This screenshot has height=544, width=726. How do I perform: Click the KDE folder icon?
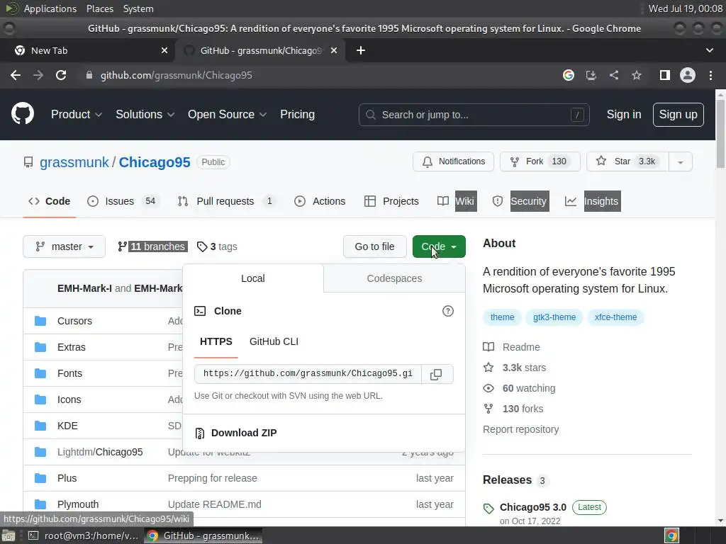click(x=40, y=426)
